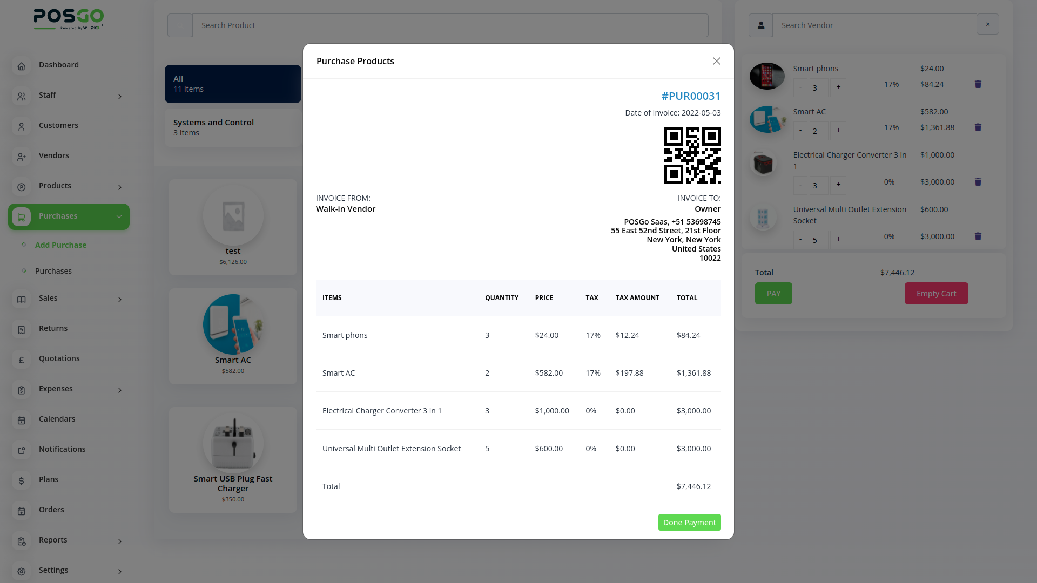
Task: Delete Smart phons from cart
Action: click(978, 84)
